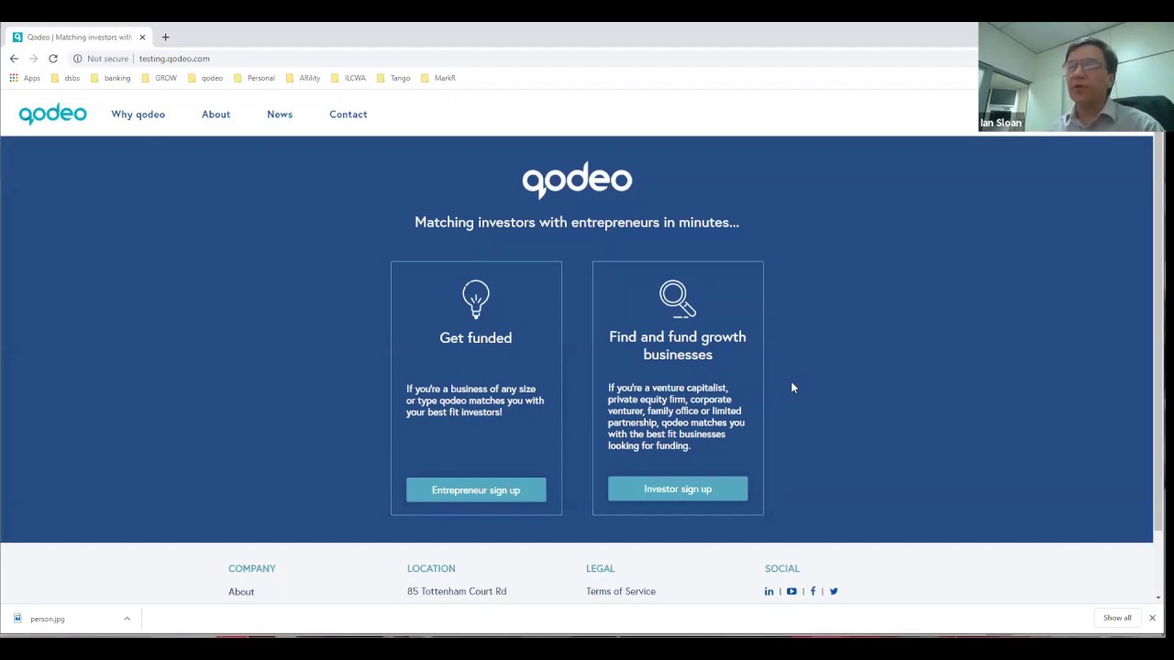
Task: Click the Get funded heading
Action: tap(476, 337)
